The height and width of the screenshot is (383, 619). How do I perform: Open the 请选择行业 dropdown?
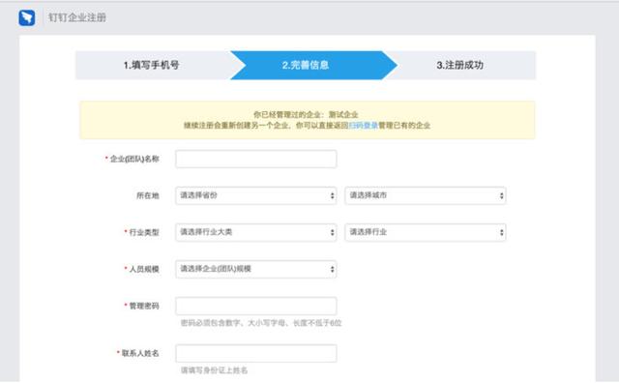(x=426, y=232)
